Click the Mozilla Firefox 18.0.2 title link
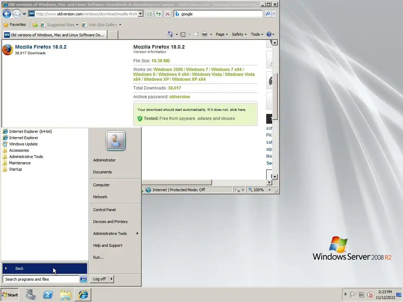Viewport: 403px width, 302px height. [41, 47]
